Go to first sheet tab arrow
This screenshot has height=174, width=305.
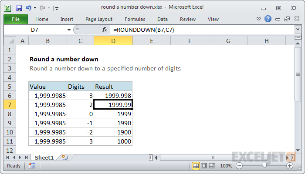point(7,157)
